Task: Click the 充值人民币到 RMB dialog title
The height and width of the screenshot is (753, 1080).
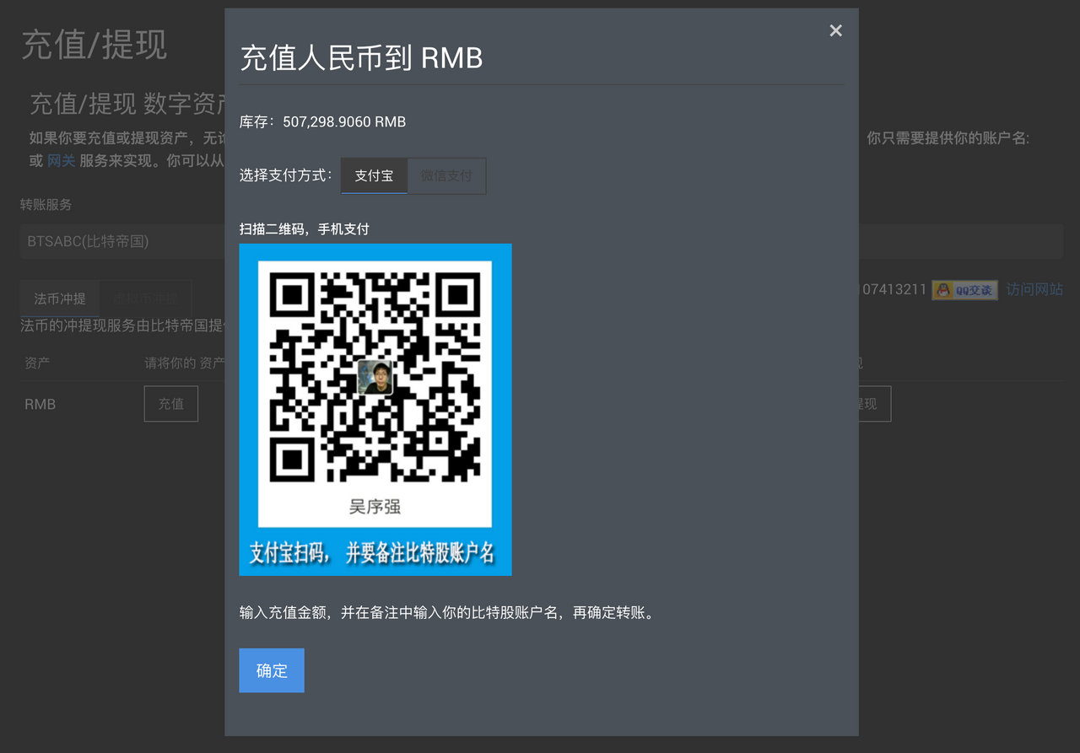Action: pyautogui.click(x=362, y=58)
